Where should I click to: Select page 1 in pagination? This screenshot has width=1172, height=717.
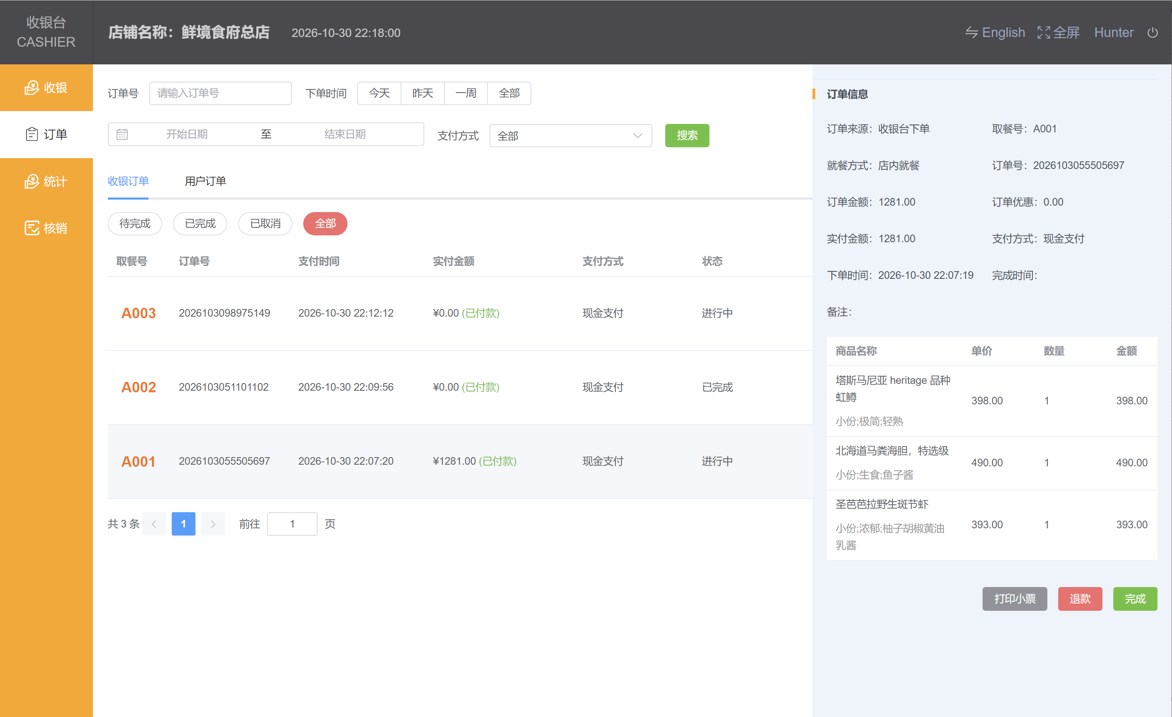(x=183, y=524)
